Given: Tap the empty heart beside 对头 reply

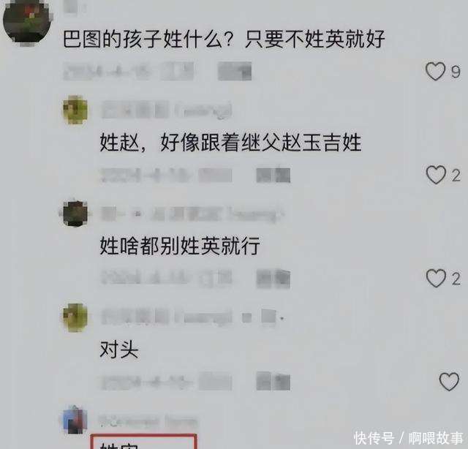Looking at the screenshot, I should pos(449,382).
